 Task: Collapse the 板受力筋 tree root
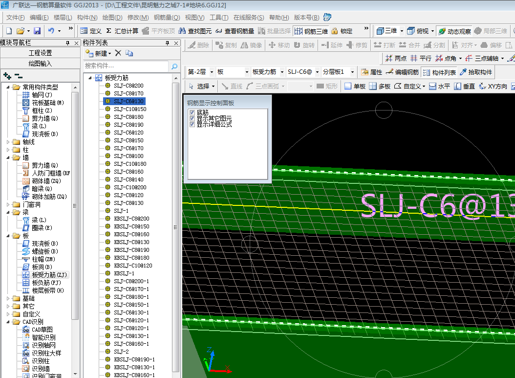(90, 78)
